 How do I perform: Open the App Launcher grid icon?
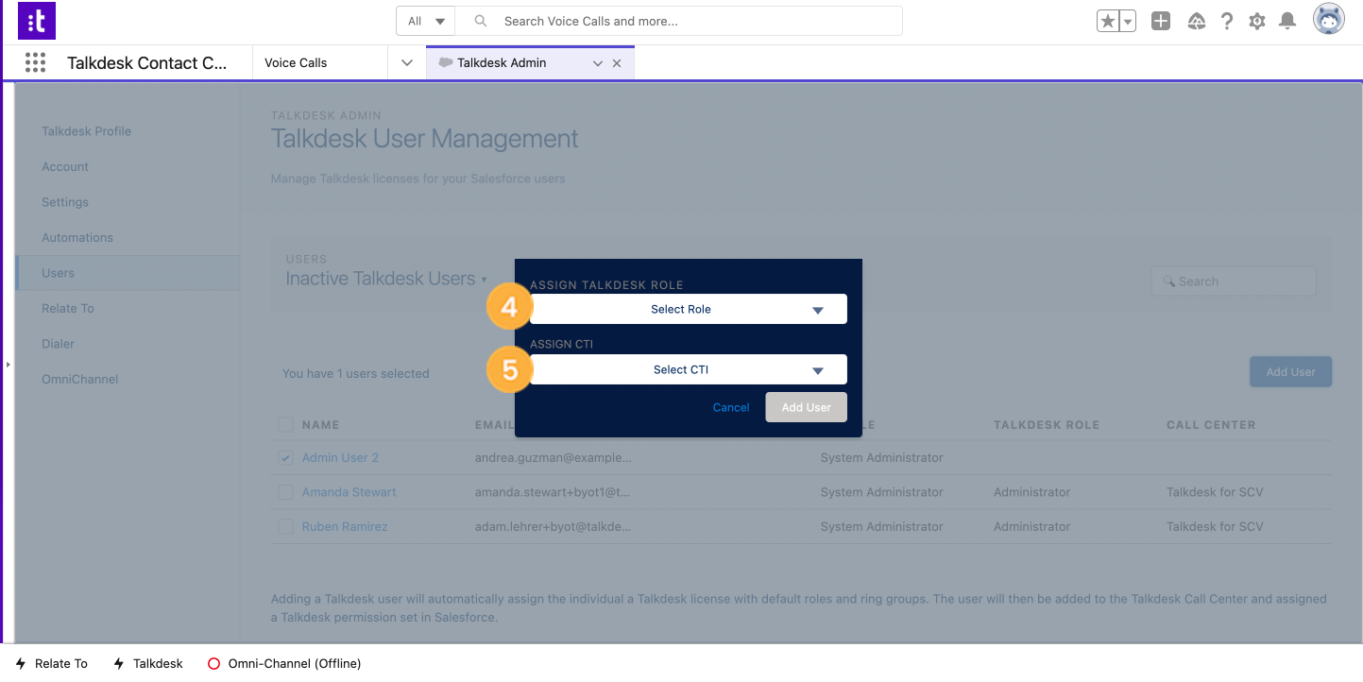[x=35, y=62]
